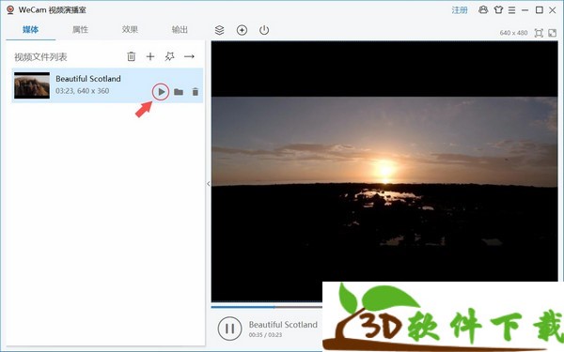Switch to the 输出 tab
The height and width of the screenshot is (352, 564).
pyautogui.click(x=180, y=29)
